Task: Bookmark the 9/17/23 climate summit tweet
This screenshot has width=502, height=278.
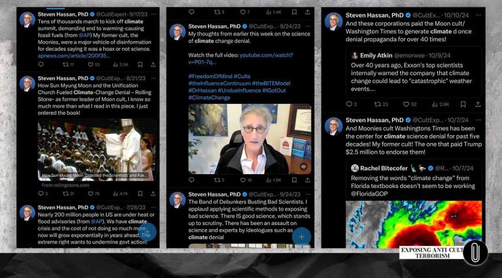Action: point(139,65)
